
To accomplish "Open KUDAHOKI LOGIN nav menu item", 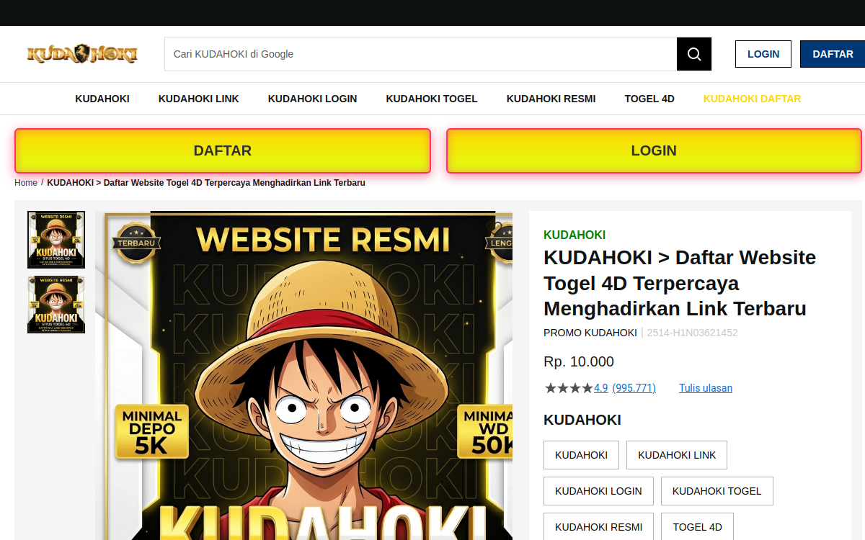I will click(313, 99).
